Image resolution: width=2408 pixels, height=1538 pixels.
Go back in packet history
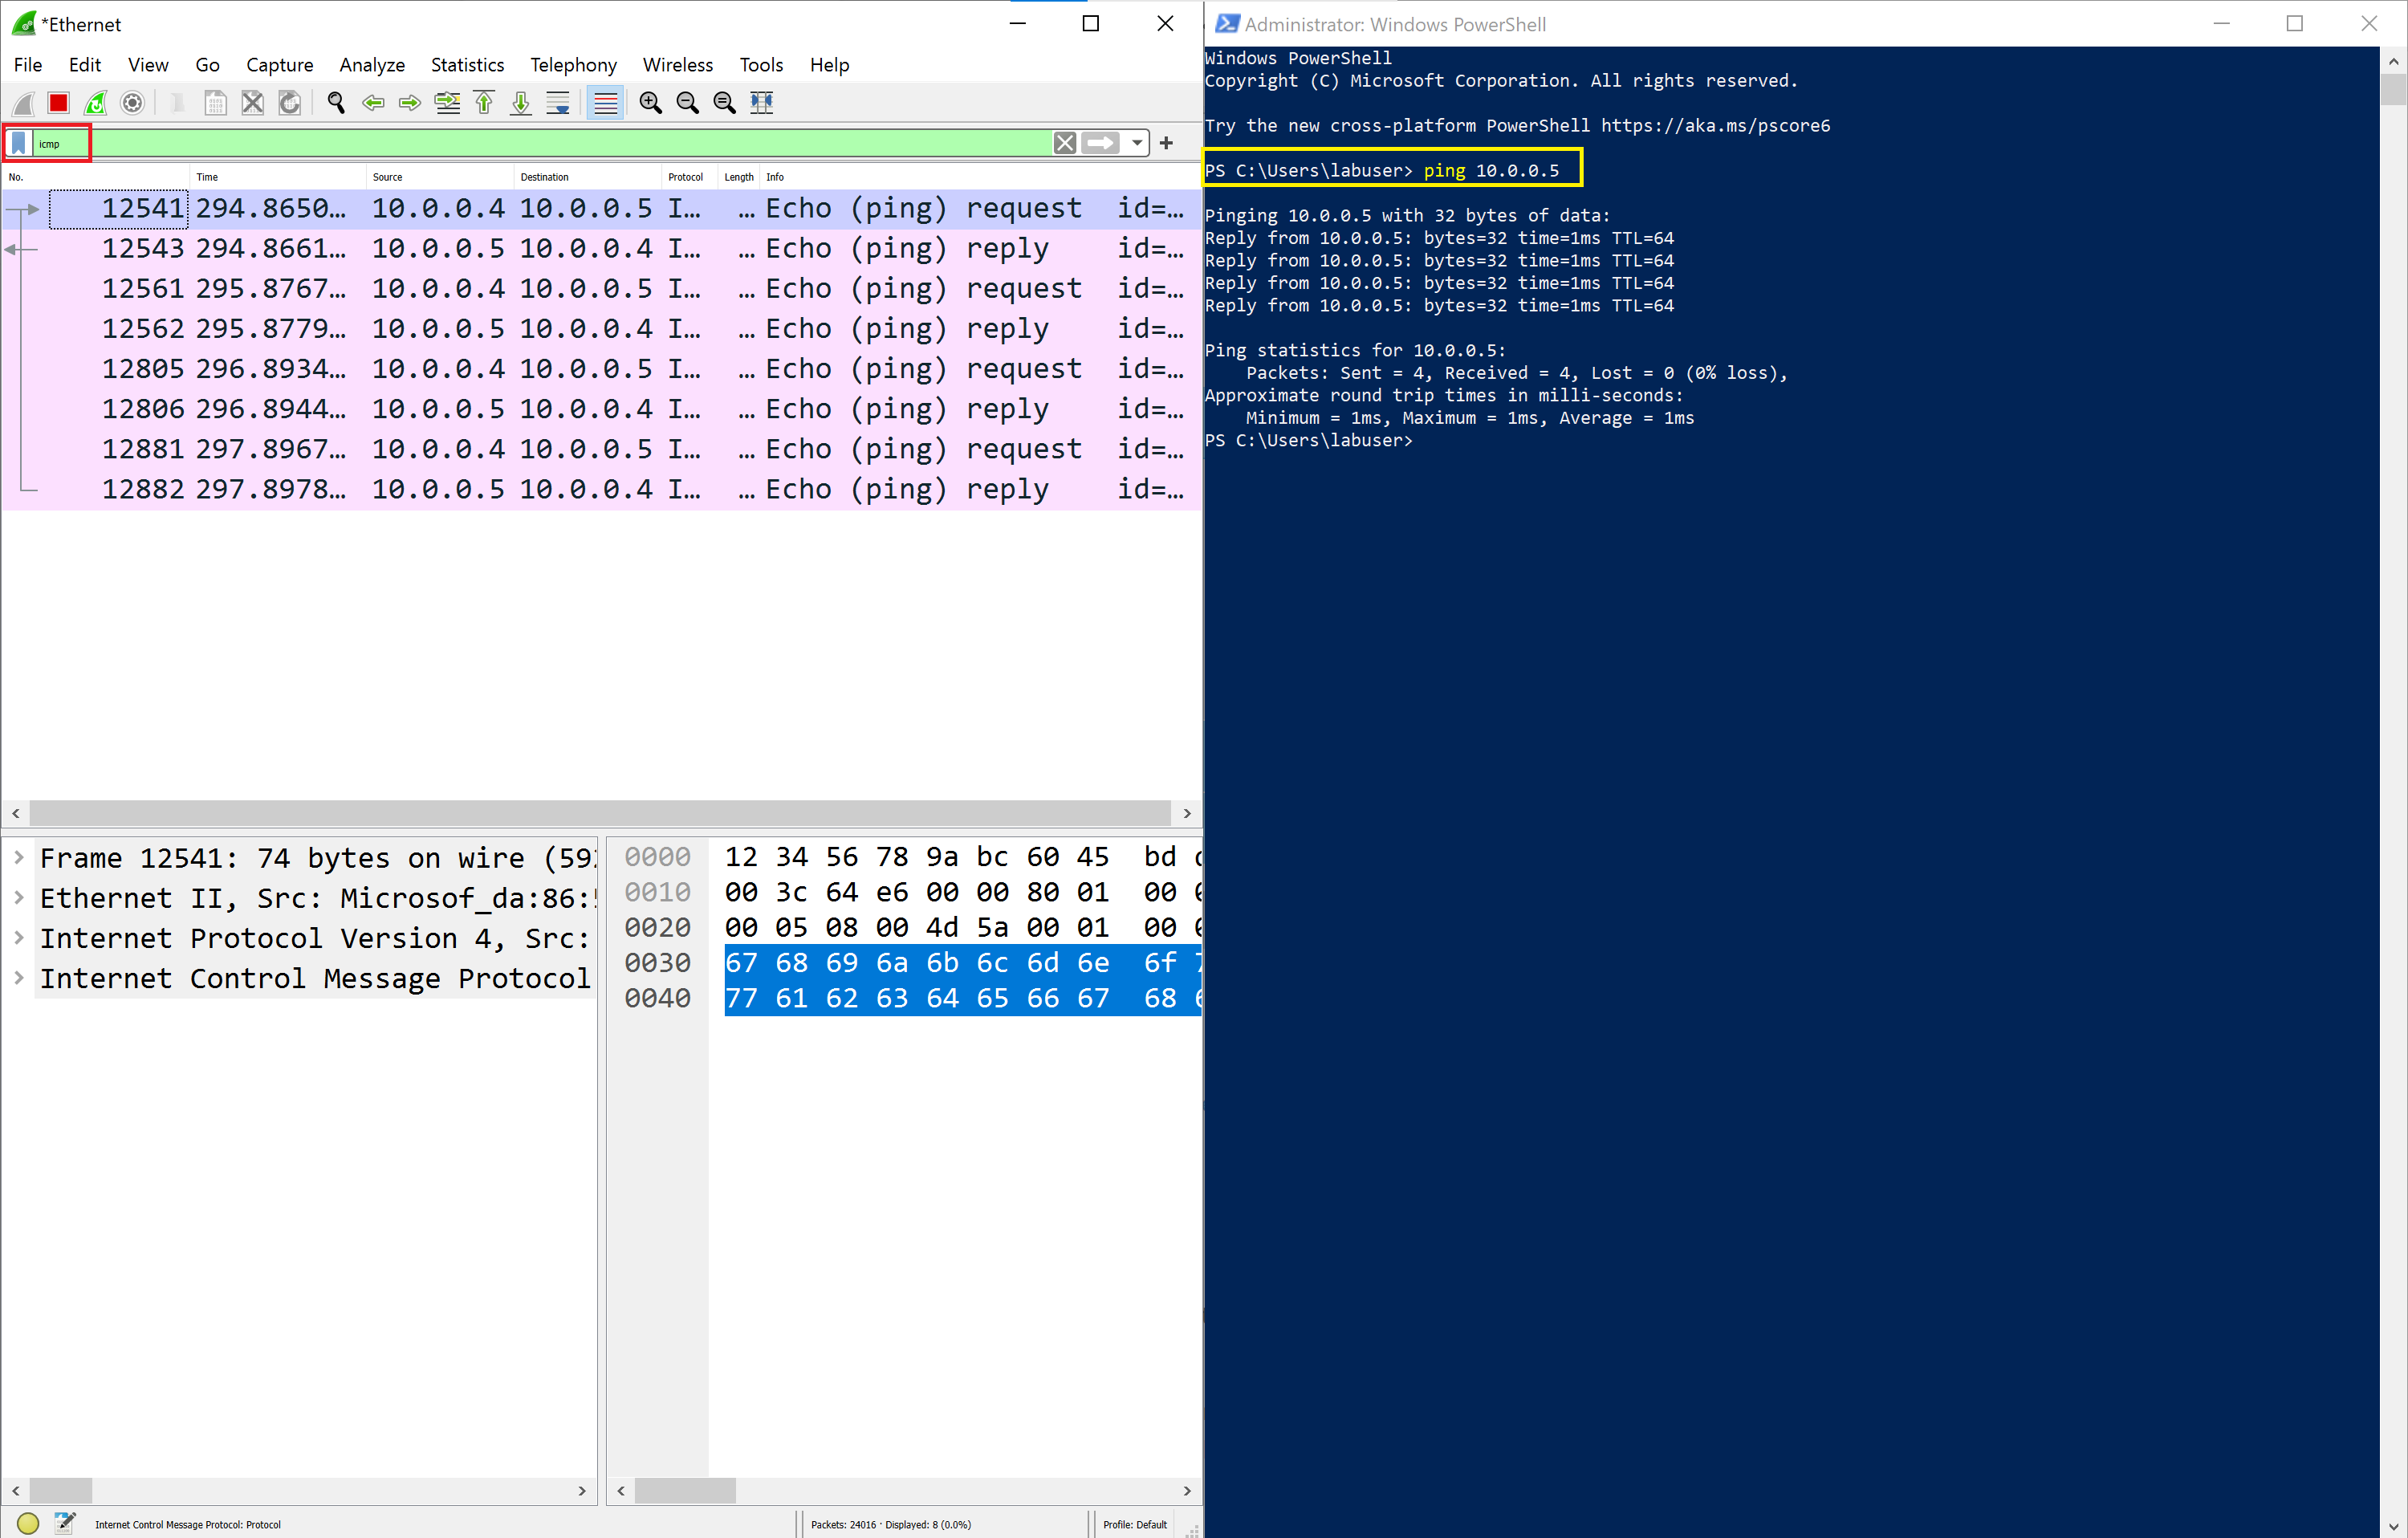[373, 103]
